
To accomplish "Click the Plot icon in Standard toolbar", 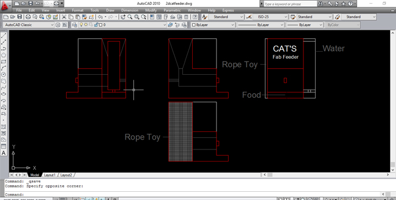I will [x=28, y=17].
